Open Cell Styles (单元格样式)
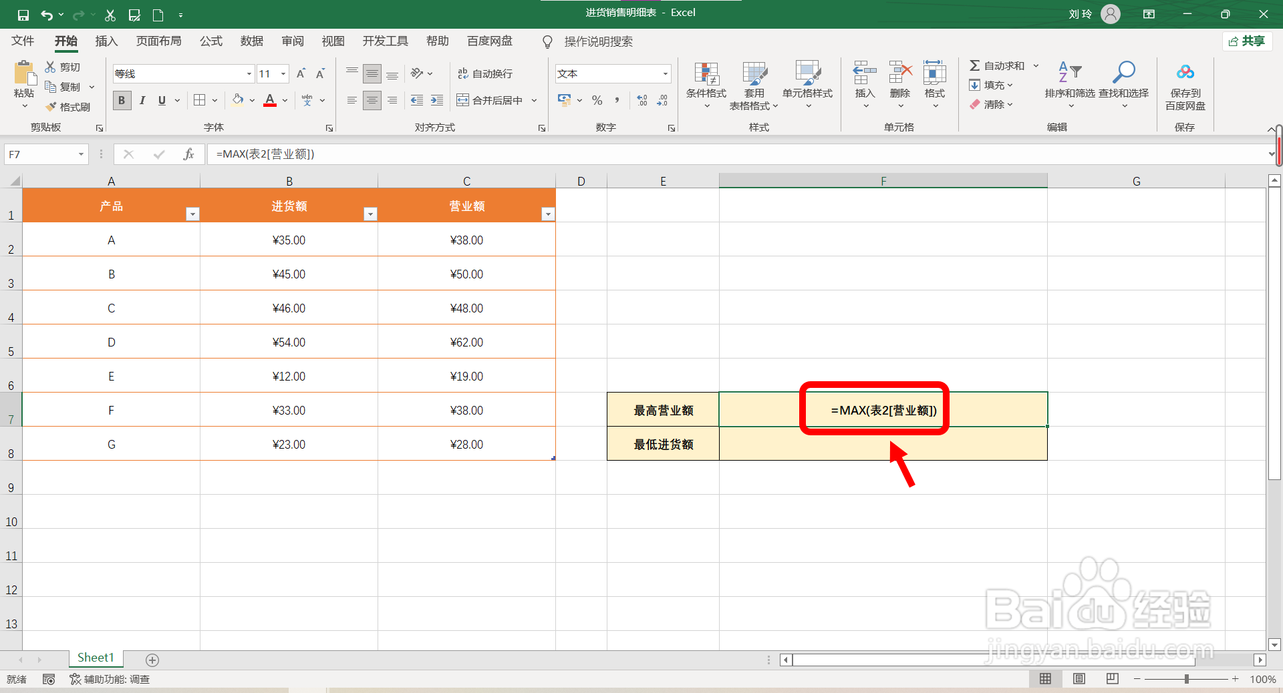 (x=808, y=85)
